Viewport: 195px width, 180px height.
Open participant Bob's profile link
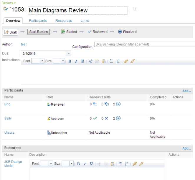pyautogui.click(x=7, y=104)
